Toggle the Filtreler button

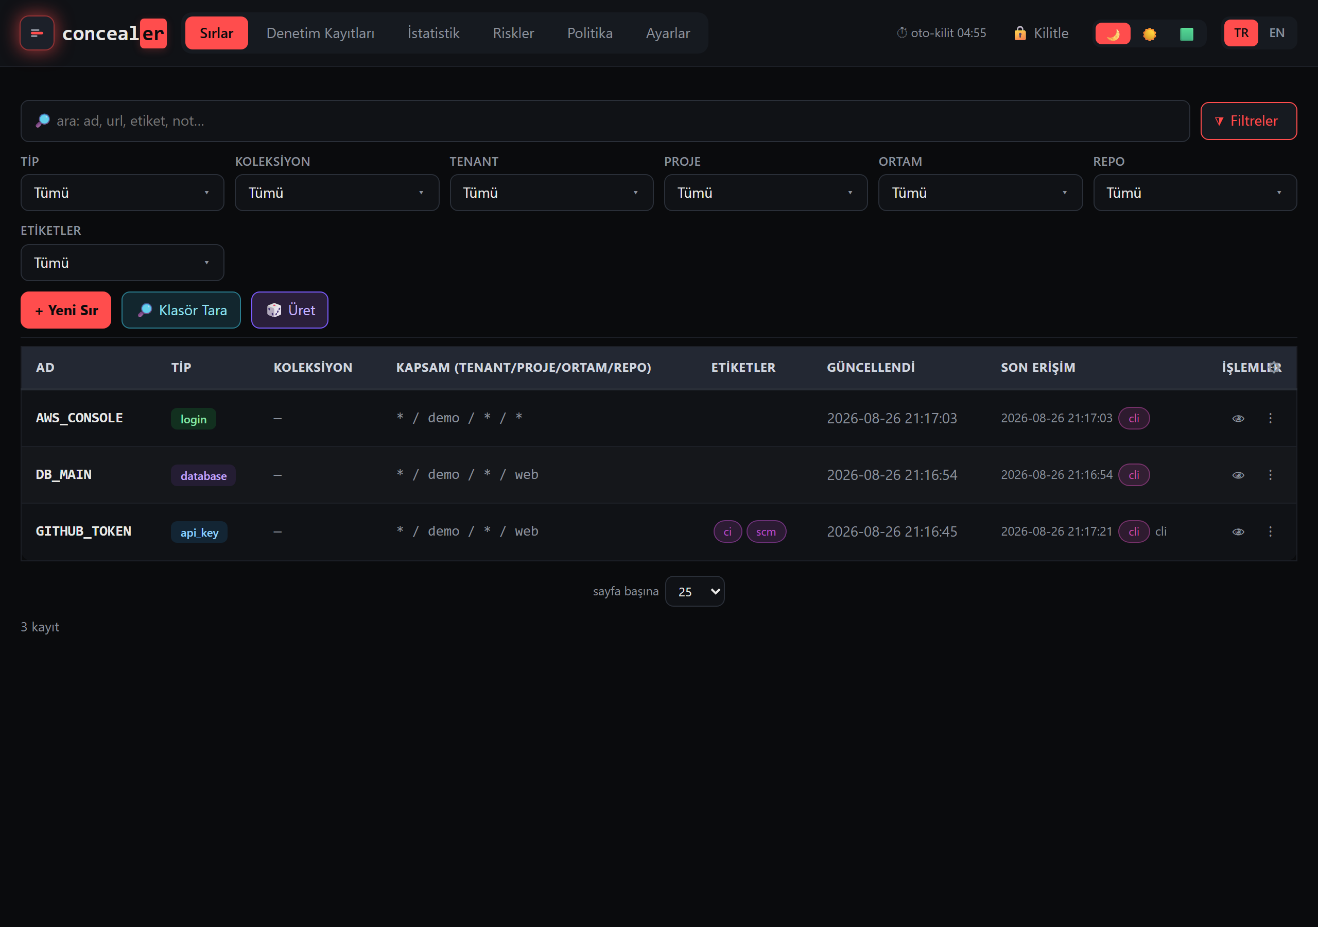coord(1248,121)
